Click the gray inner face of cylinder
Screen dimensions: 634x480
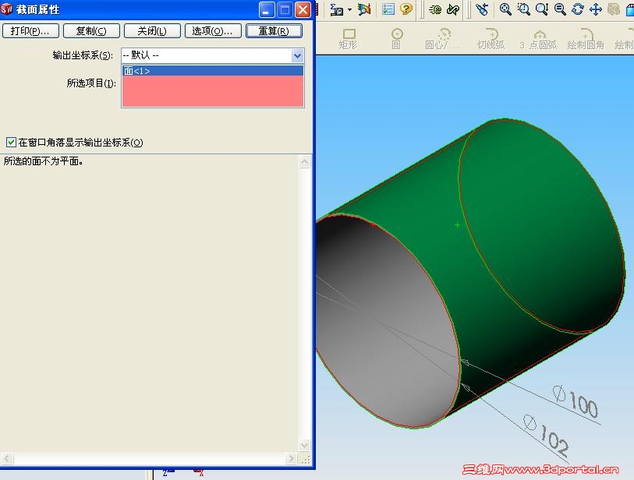tap(388, 323)
